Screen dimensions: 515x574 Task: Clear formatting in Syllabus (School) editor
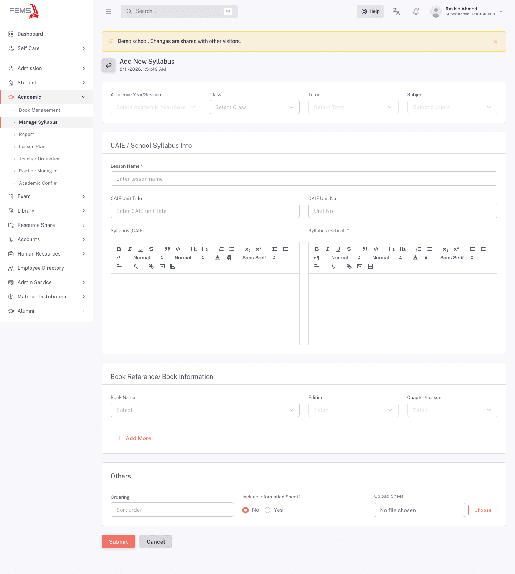333,266
